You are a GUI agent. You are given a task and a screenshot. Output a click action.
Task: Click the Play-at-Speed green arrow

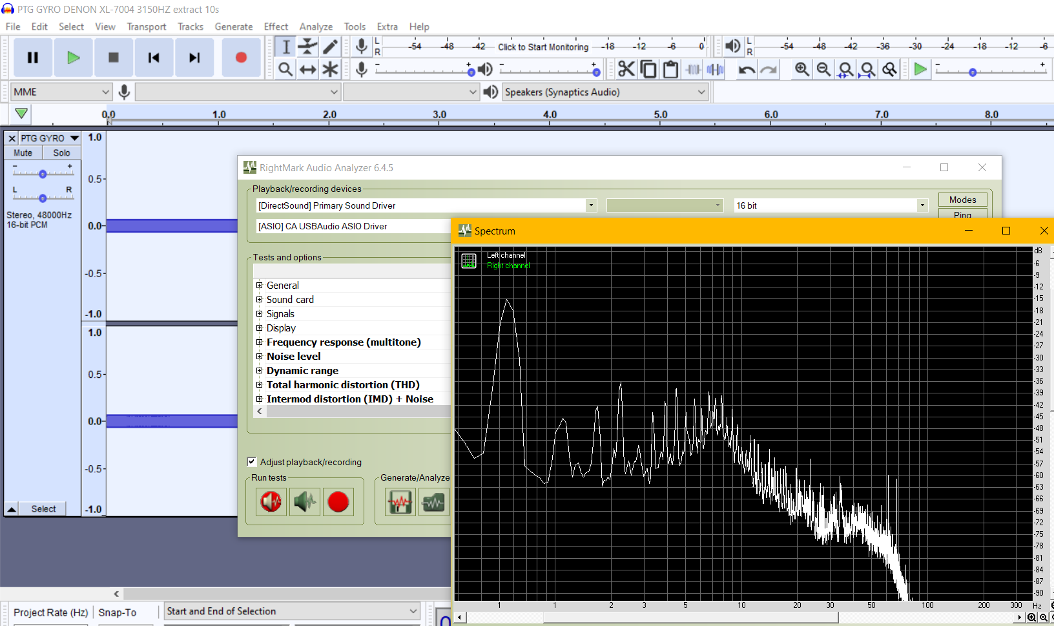coord(920,69)
